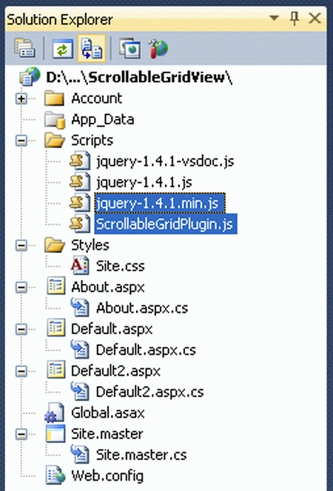Select the jquery-1.4.1.min.js file name
Screen dimensions: 333x491
[x=160, y=203]
